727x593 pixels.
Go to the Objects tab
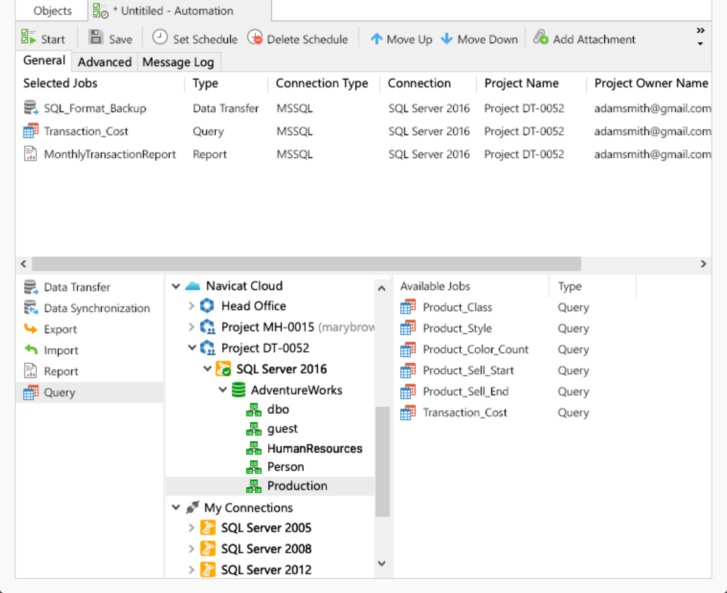[x=52, y=11]
